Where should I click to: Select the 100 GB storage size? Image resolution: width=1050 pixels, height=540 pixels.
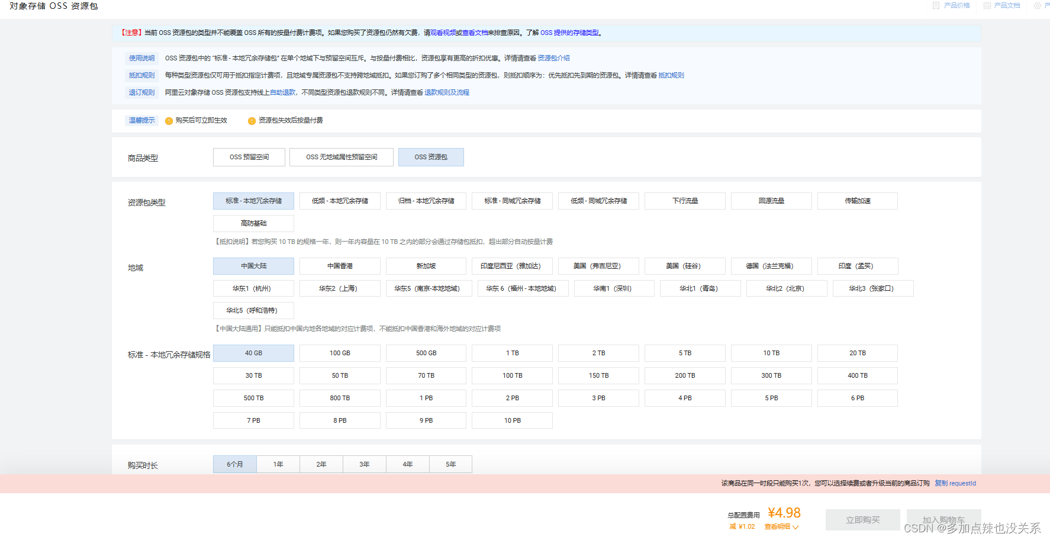click(340, 353)
